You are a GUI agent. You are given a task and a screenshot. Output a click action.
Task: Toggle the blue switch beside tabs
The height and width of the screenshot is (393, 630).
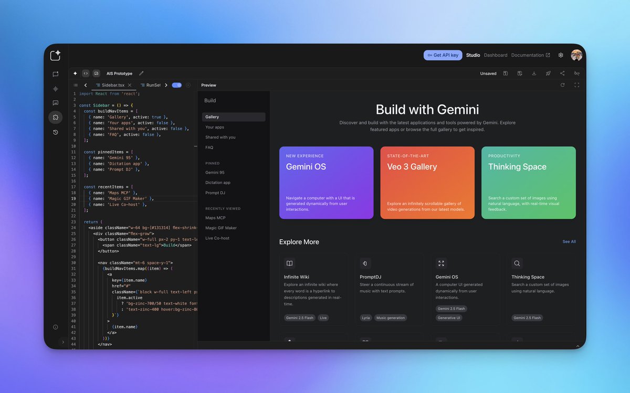point(177,85)
